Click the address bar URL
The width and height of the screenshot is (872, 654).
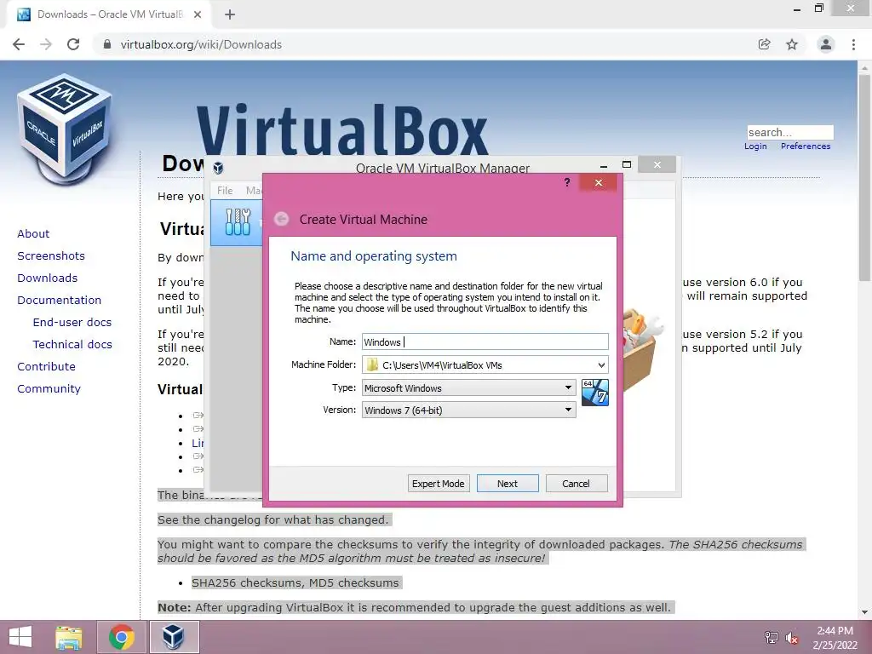click(201, 44)
